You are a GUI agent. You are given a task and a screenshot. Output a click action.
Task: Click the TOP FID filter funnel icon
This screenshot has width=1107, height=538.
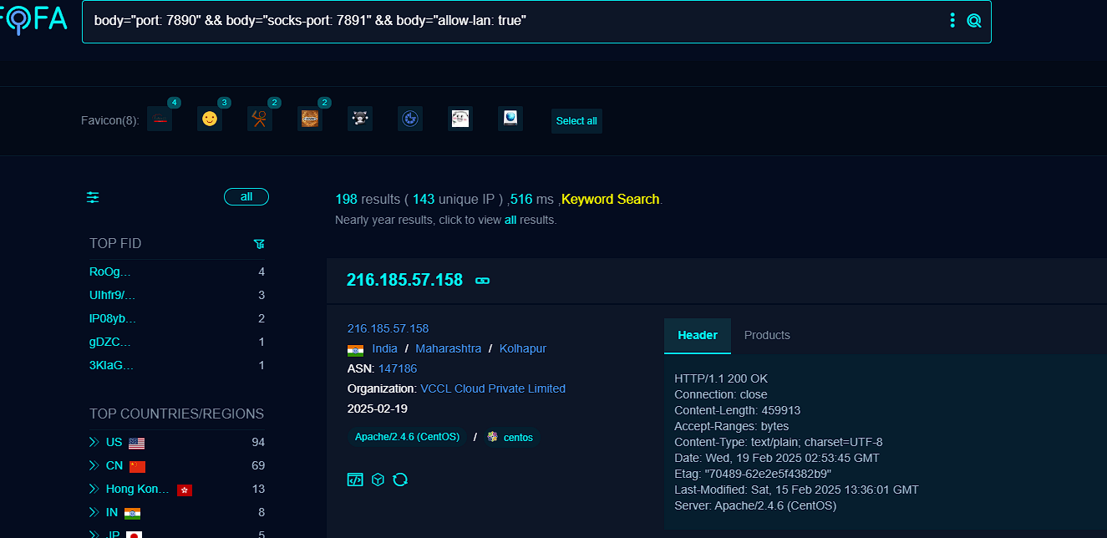coord(259,244)
